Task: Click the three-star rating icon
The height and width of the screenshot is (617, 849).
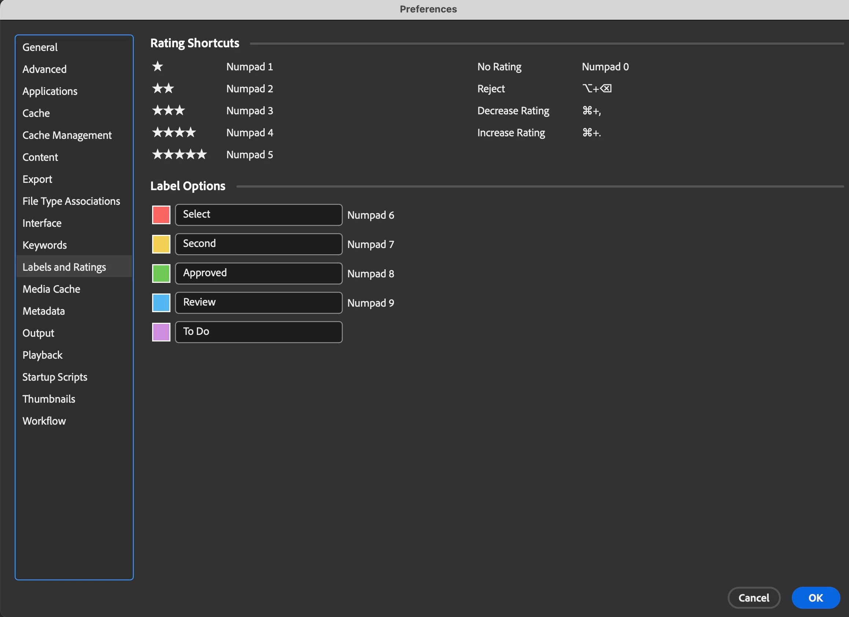Action: coord(169,110)
